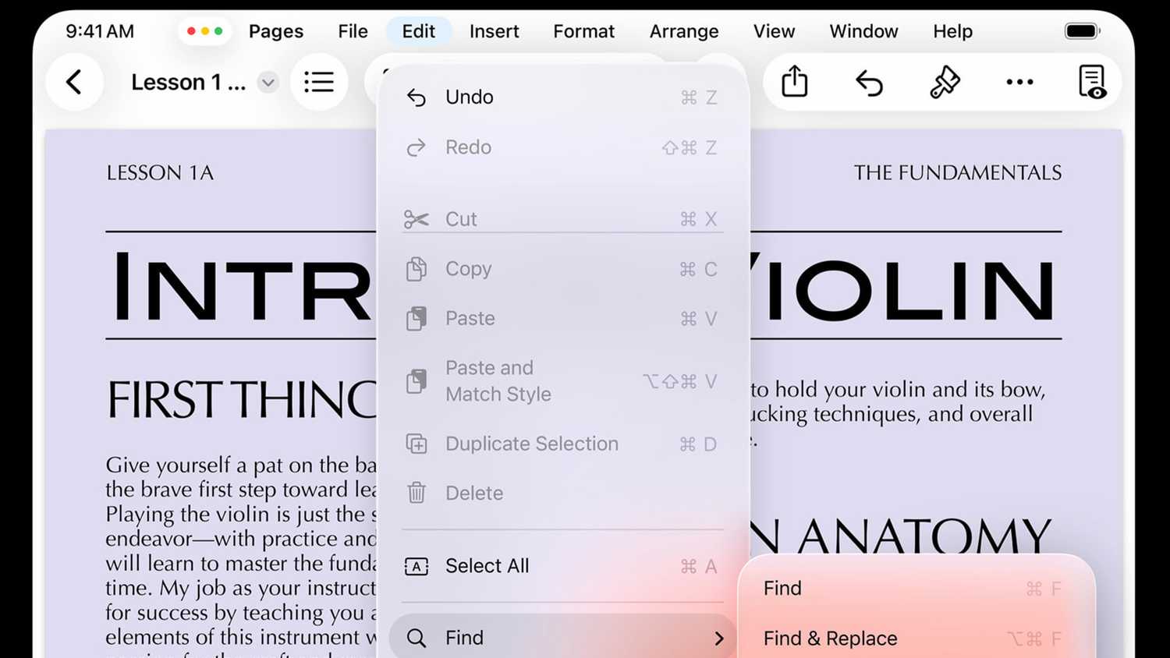This screenshot has width=1170, height=658.
Task: Click the battery indicator in the status bar
Action: 1082,31
